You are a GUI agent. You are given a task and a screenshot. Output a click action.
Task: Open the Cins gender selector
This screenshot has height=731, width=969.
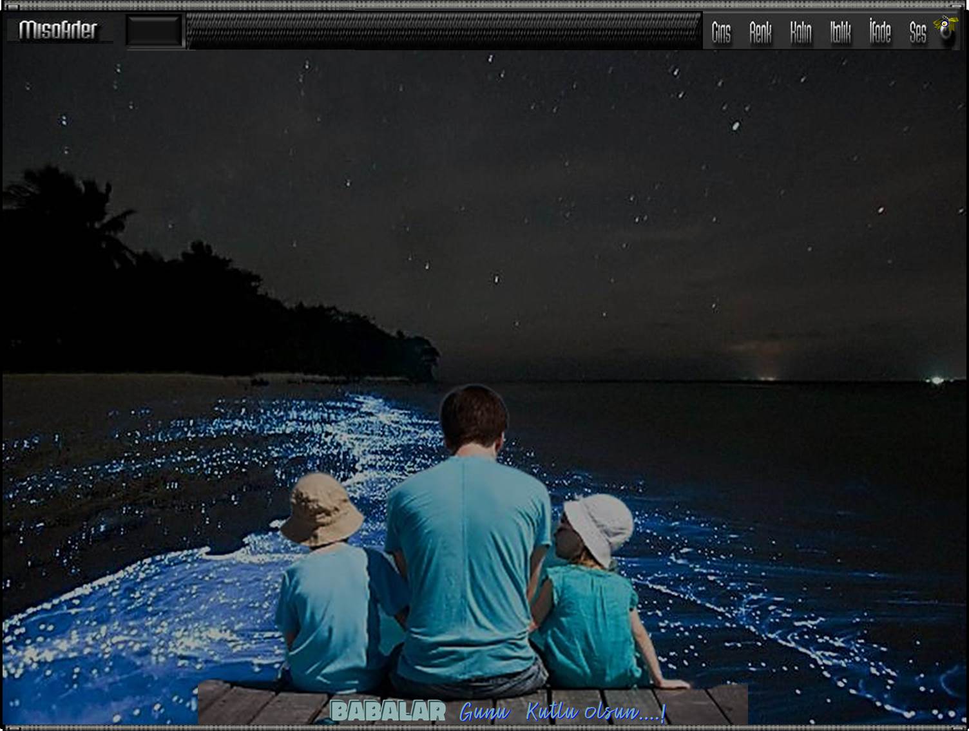click(x=721, y=32)
